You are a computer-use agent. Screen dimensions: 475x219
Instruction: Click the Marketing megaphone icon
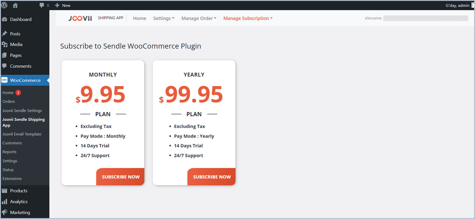[x=4, y=212]
